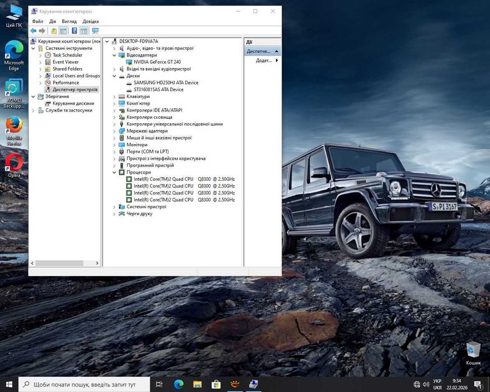
Task: Click the Додат... actions item
Action: point(264,60)
